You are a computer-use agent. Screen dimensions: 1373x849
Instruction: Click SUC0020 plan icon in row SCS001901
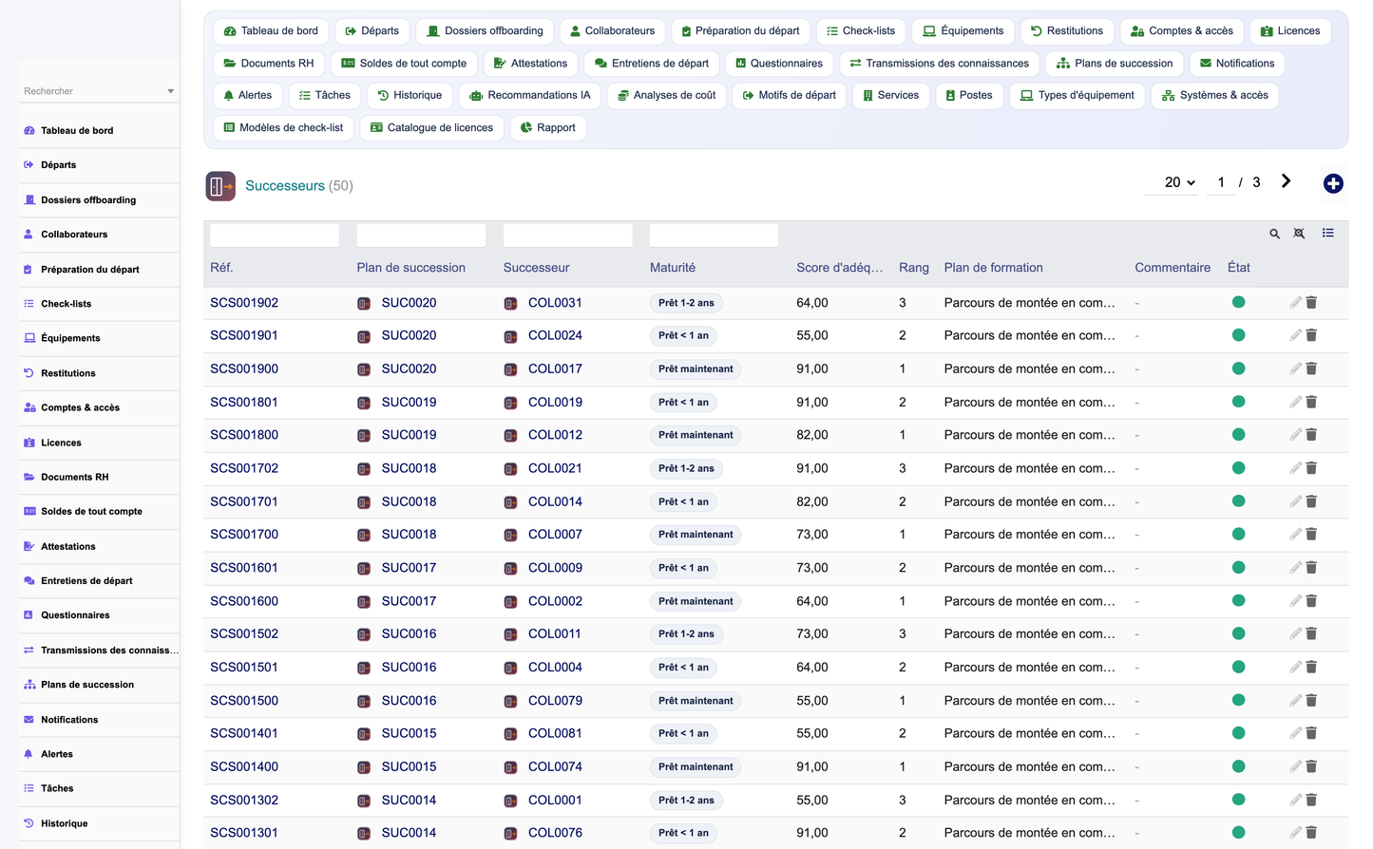tap(364, 336)
